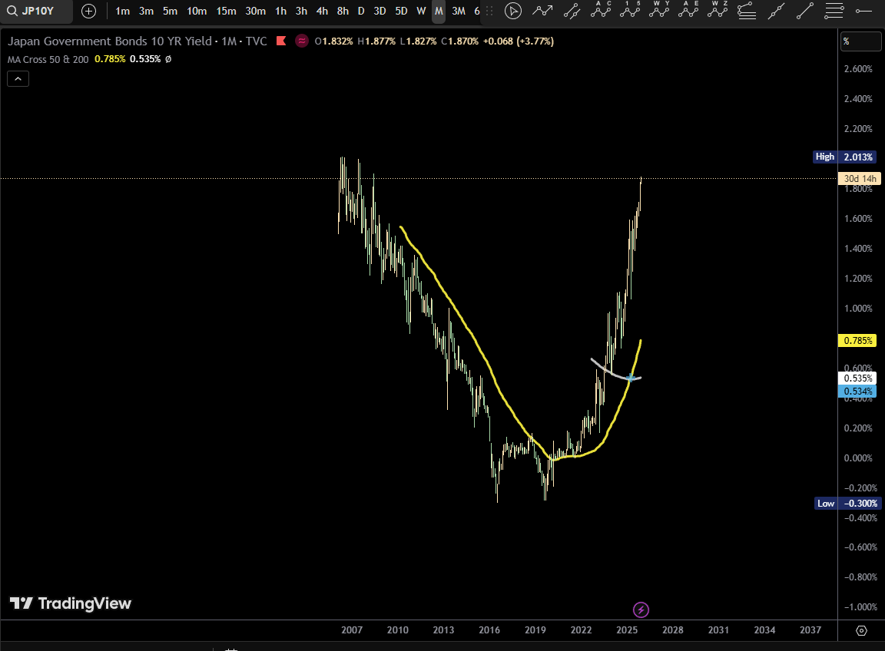Image resolution: width=885 pixels, height=651 pixels.
Task: Click the MA Cross 50 & 200 indicator label
Action: click(x=48, y=58)
